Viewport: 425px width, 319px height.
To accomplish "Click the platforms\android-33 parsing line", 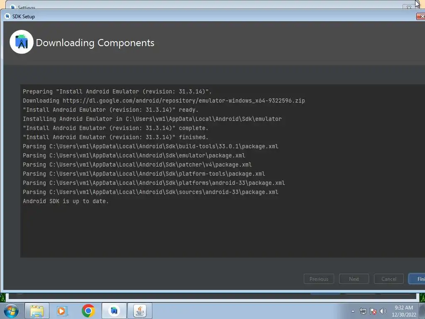I will click(x=154, y=183).
